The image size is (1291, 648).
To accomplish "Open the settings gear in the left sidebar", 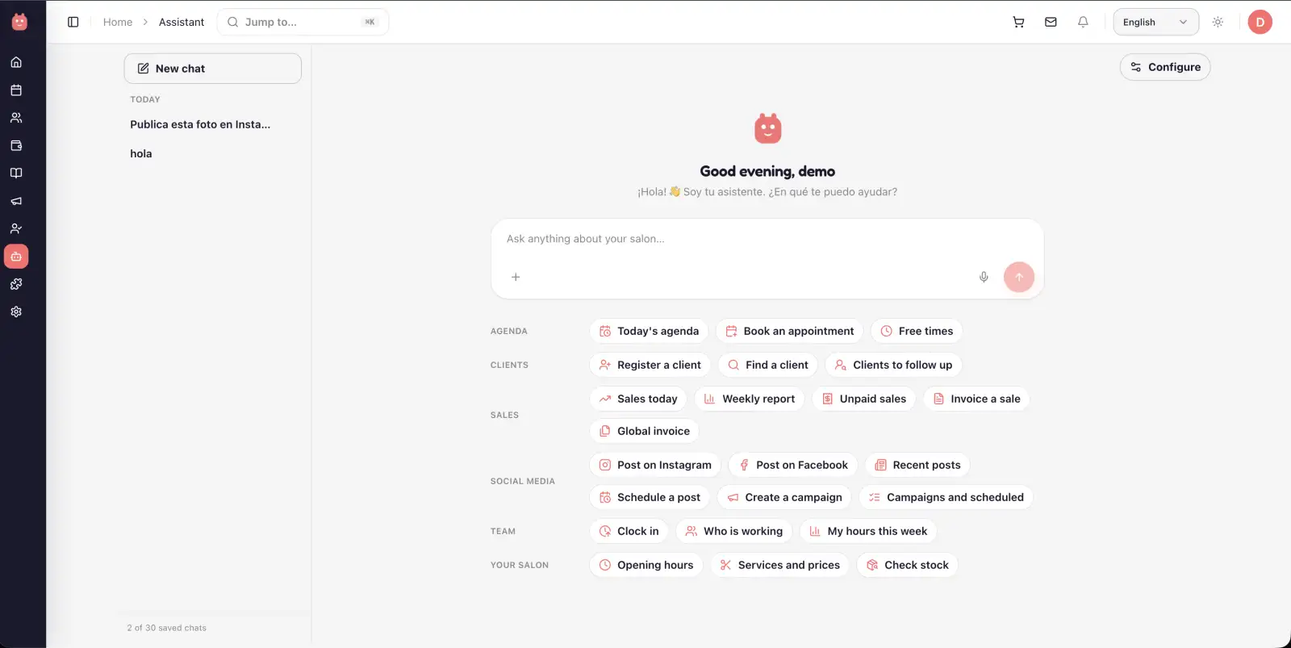I will pos(16,311).
